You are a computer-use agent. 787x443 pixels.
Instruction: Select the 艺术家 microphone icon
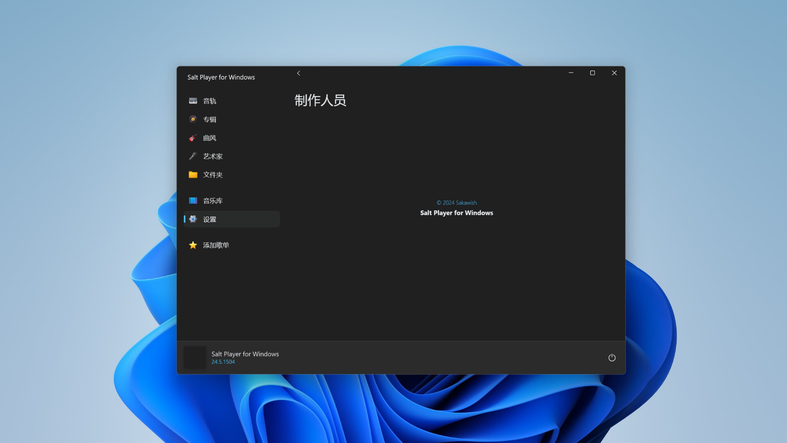[193, 156]
